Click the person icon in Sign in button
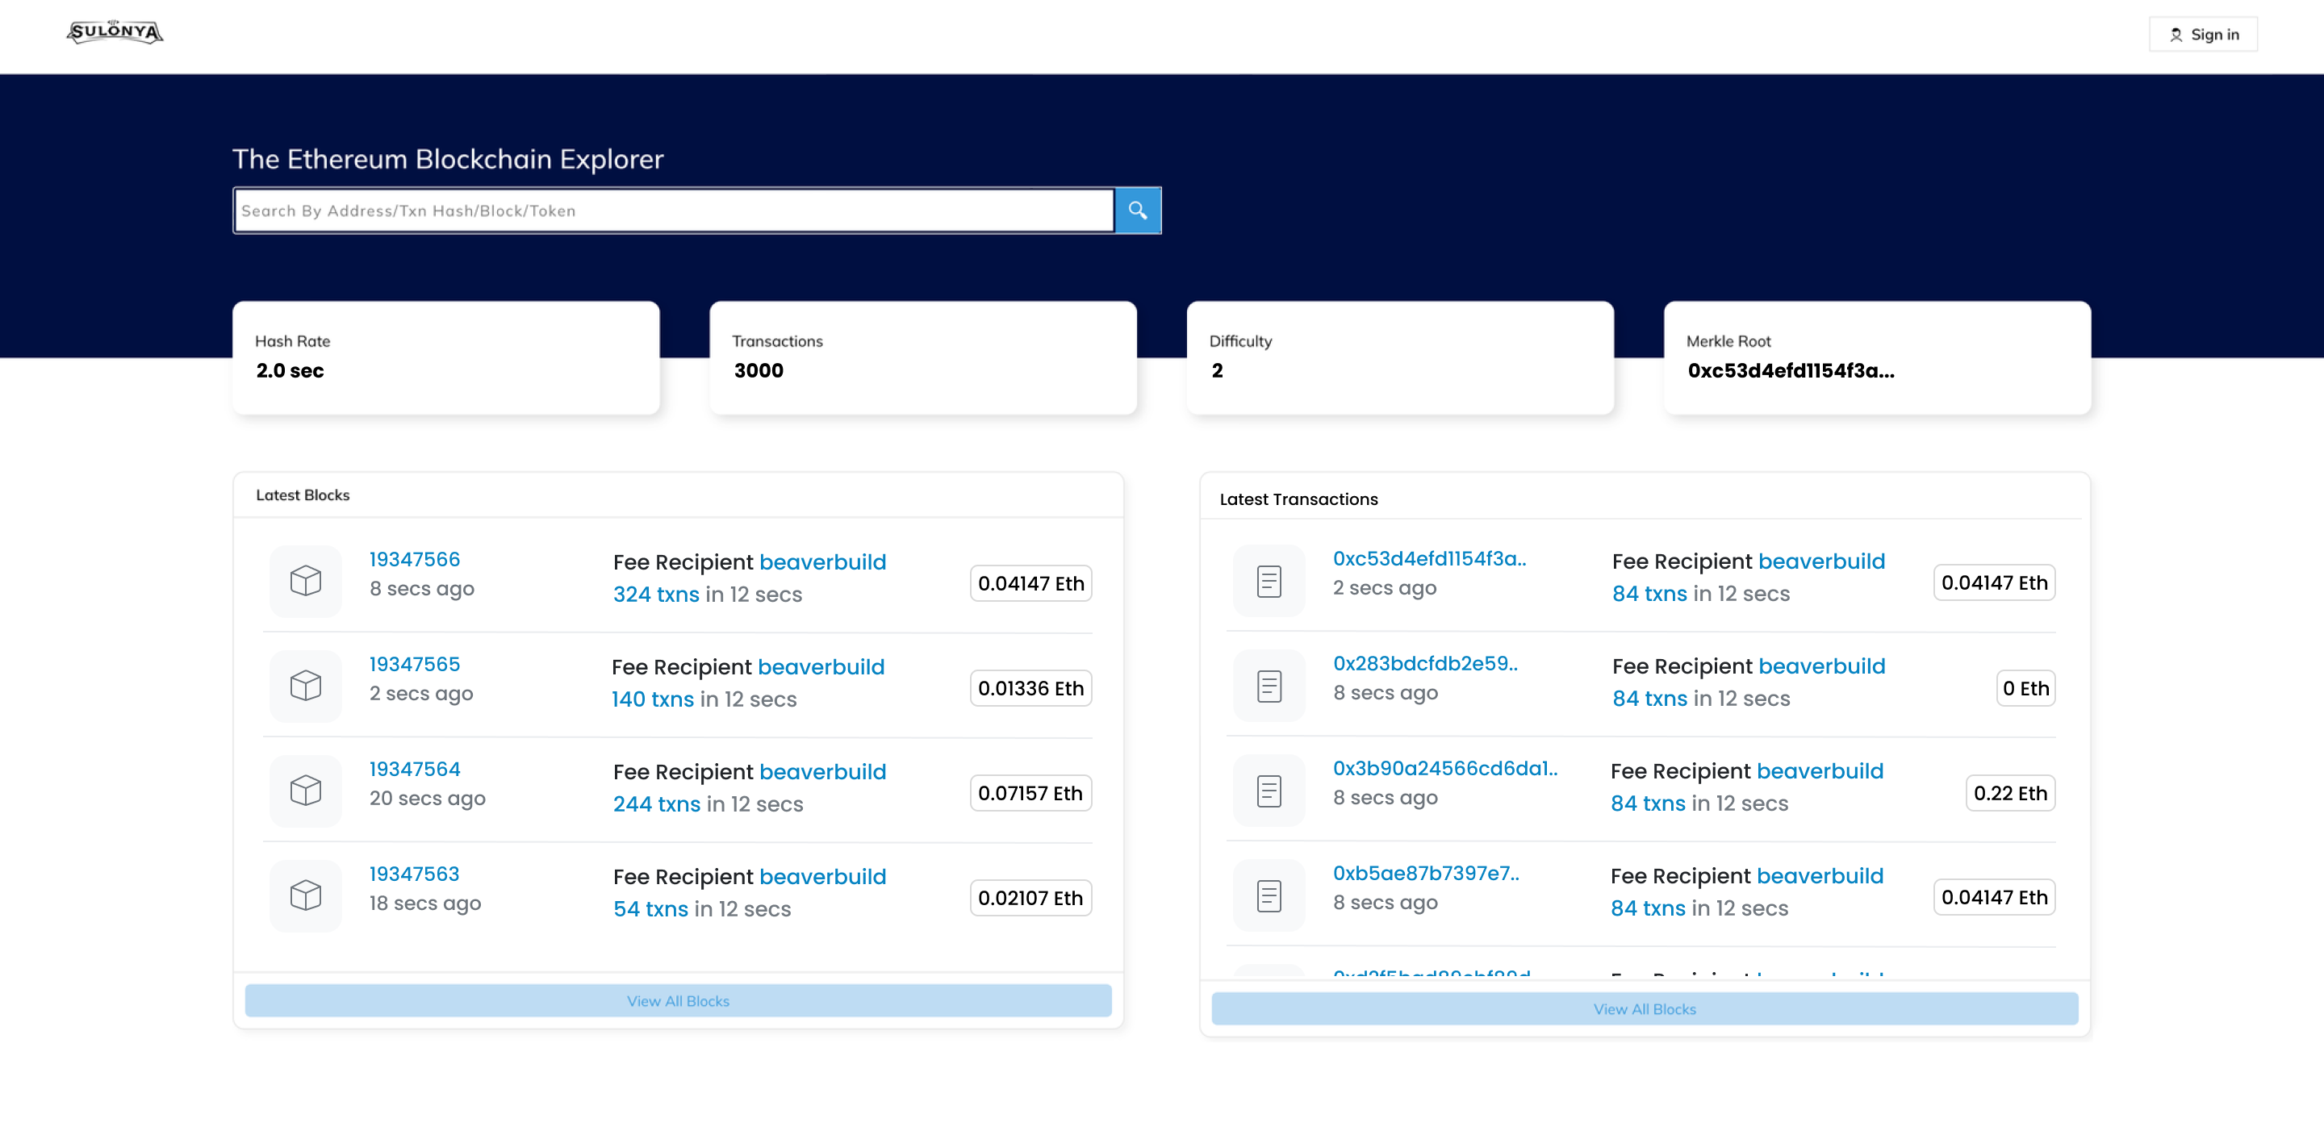This screenshot has height=1131, width=2324. pyautogui.click(x=2176, y=34)
